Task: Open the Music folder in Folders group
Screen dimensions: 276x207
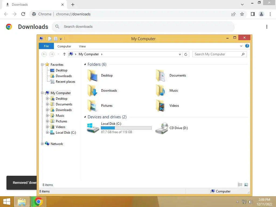Action: [x=167, y=91]
